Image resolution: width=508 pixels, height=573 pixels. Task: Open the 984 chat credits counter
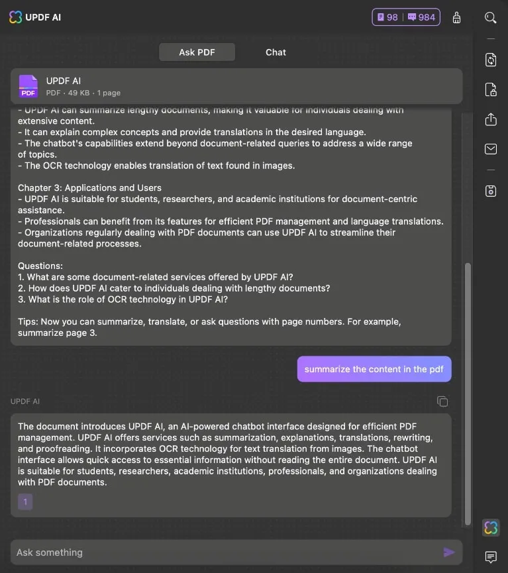click(x=421, y=17)
